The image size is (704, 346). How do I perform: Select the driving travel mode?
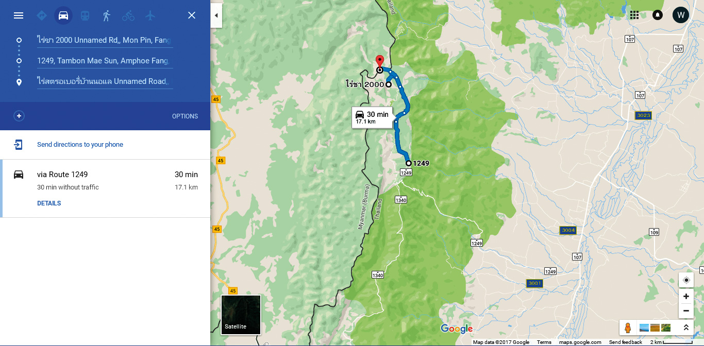pyautogui.click(x=63, y=15)
